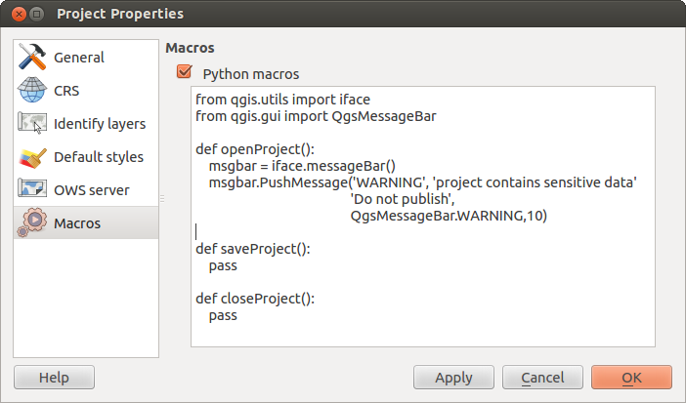Click the 'QgsMessageBar.WARNING,10)' code line
This screenshot has height=403, width=686.
448,216
